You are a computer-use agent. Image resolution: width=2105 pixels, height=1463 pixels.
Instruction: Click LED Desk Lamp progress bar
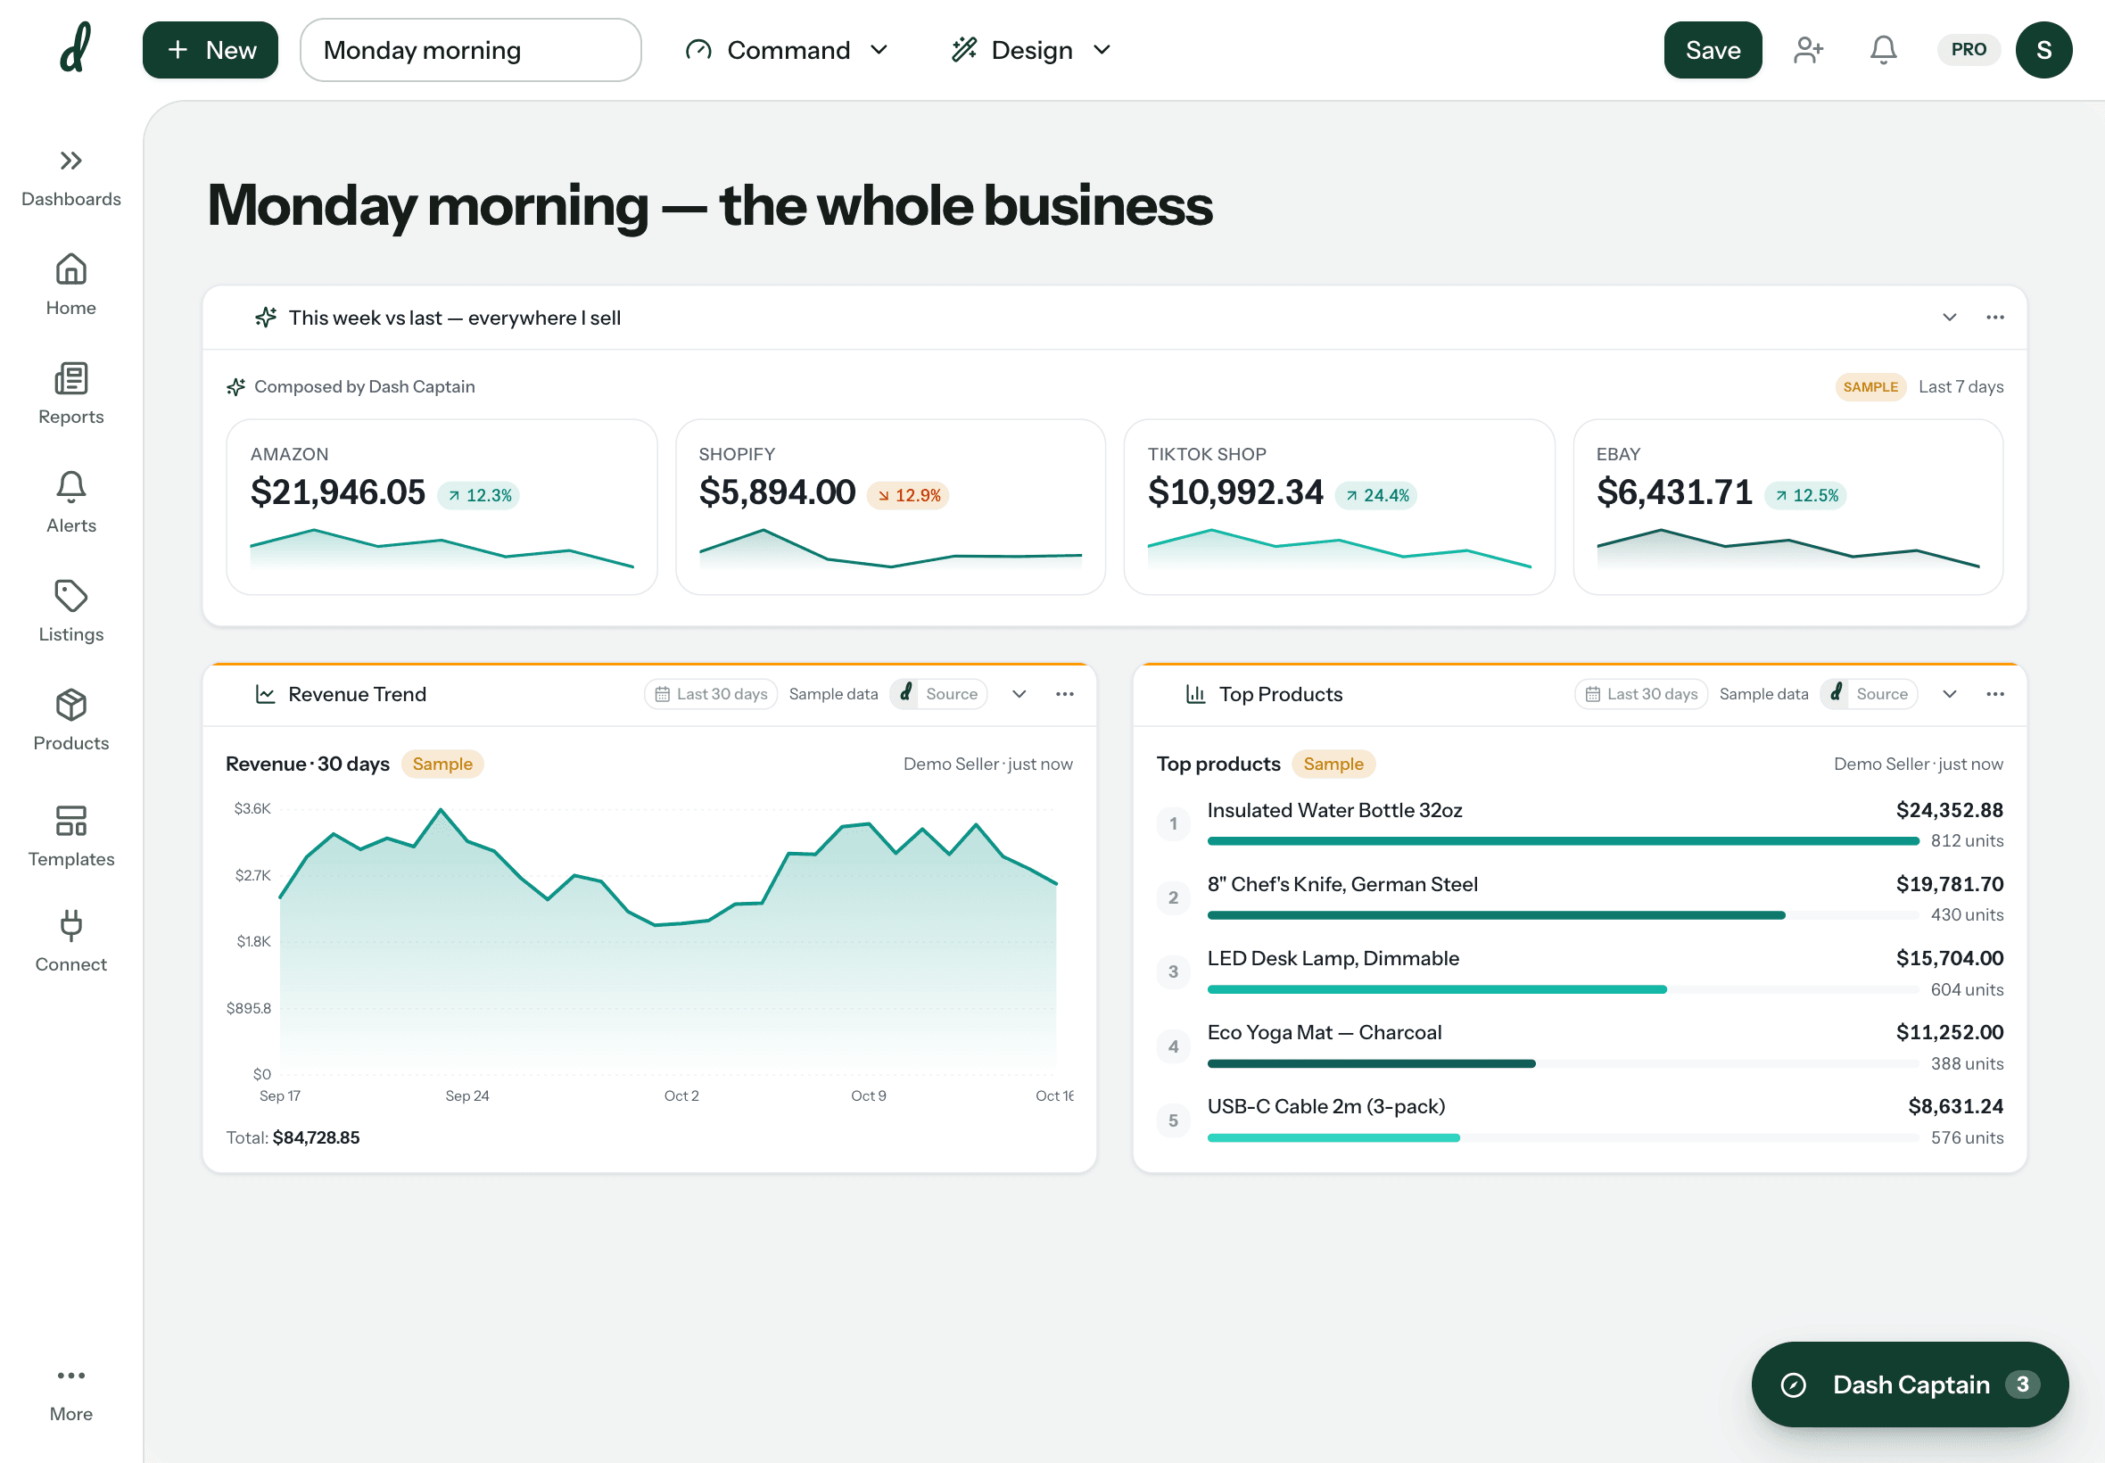(x=1563, y=989)
